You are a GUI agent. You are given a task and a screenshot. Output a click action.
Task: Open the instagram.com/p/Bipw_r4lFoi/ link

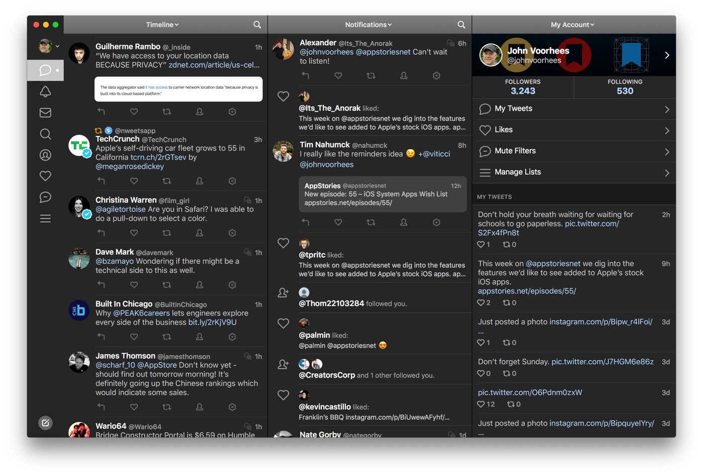coord(601,322)
